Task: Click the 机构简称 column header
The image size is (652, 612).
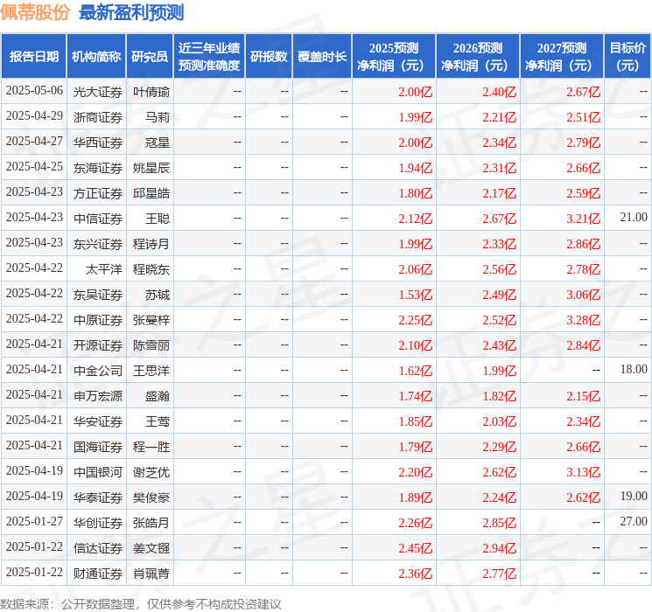Action: [96, 57]
